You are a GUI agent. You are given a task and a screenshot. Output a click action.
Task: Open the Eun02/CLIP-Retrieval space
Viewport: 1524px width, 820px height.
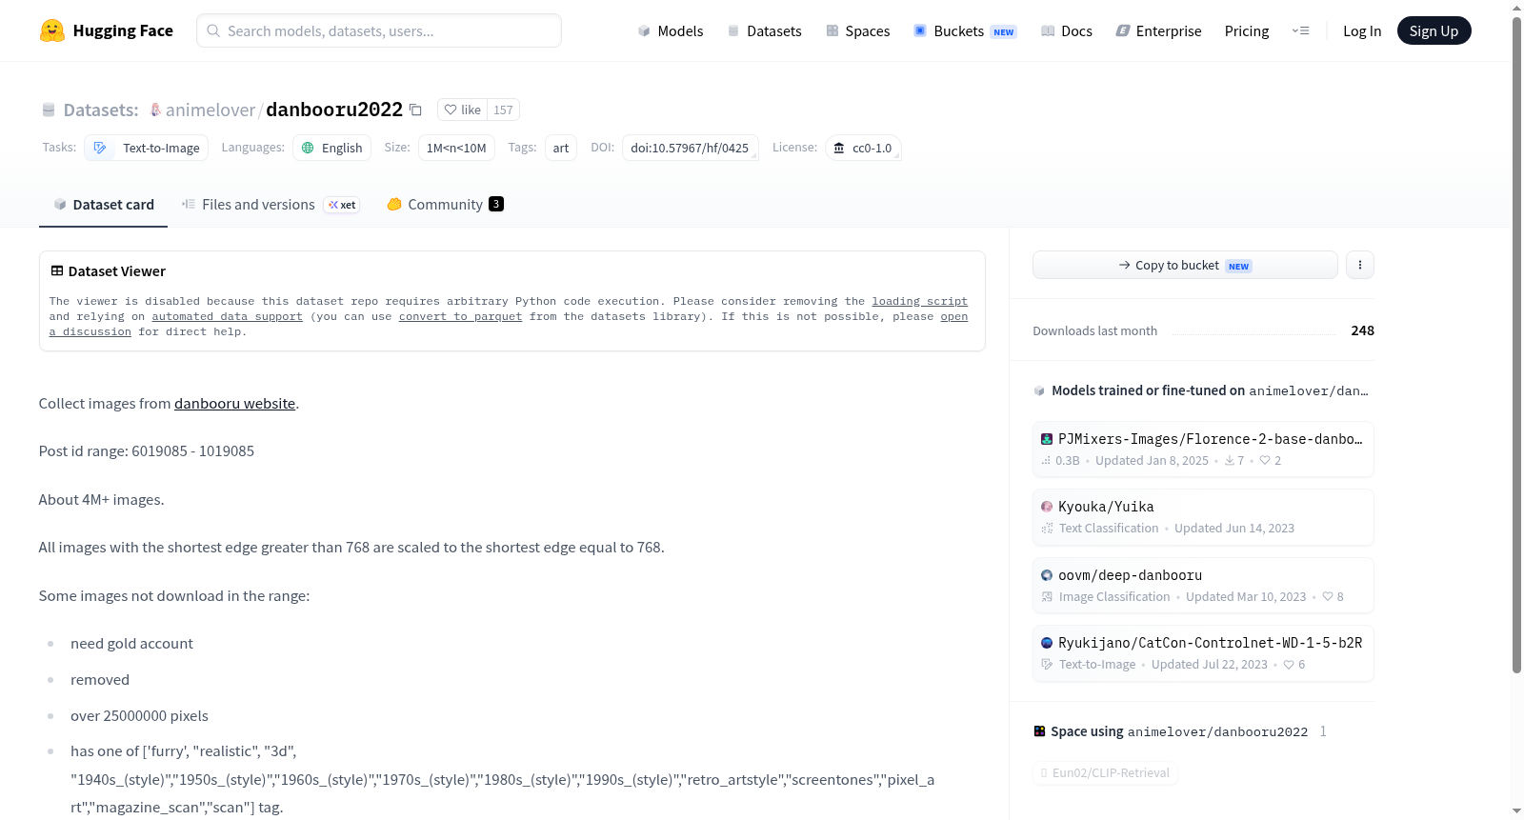(x=1105, y=772)
